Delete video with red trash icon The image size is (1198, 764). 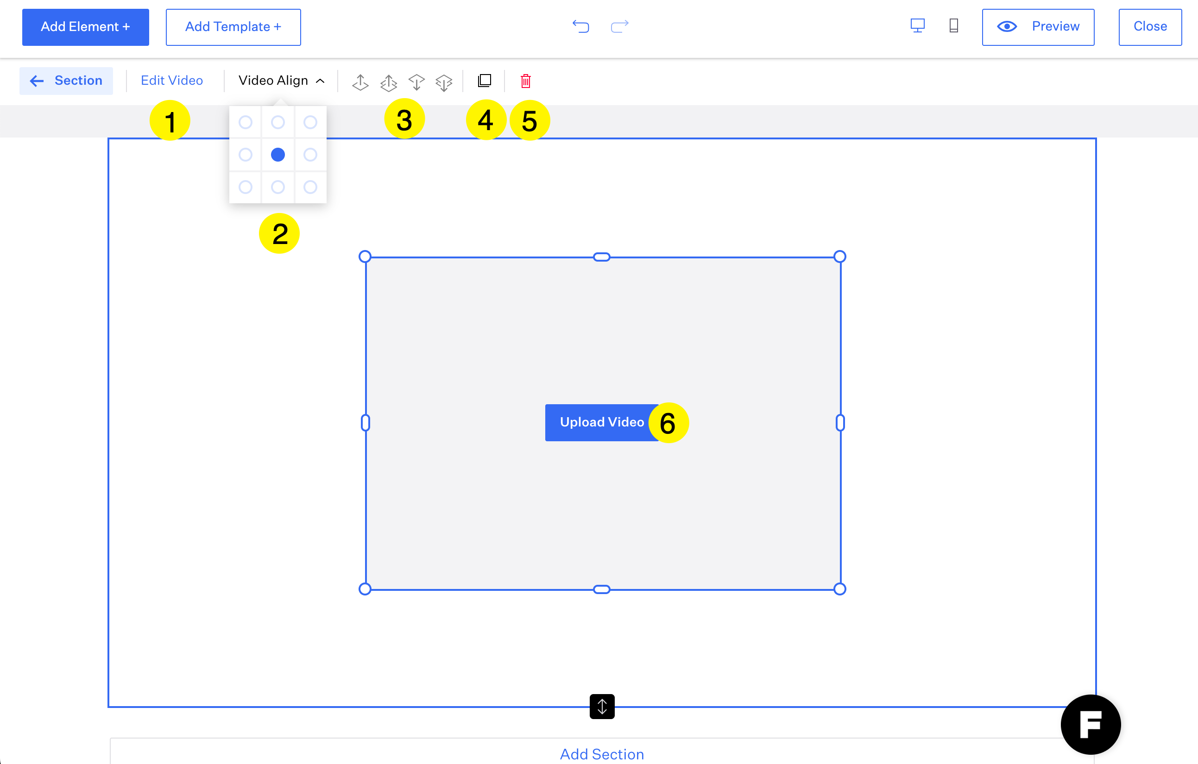(525, 81)
